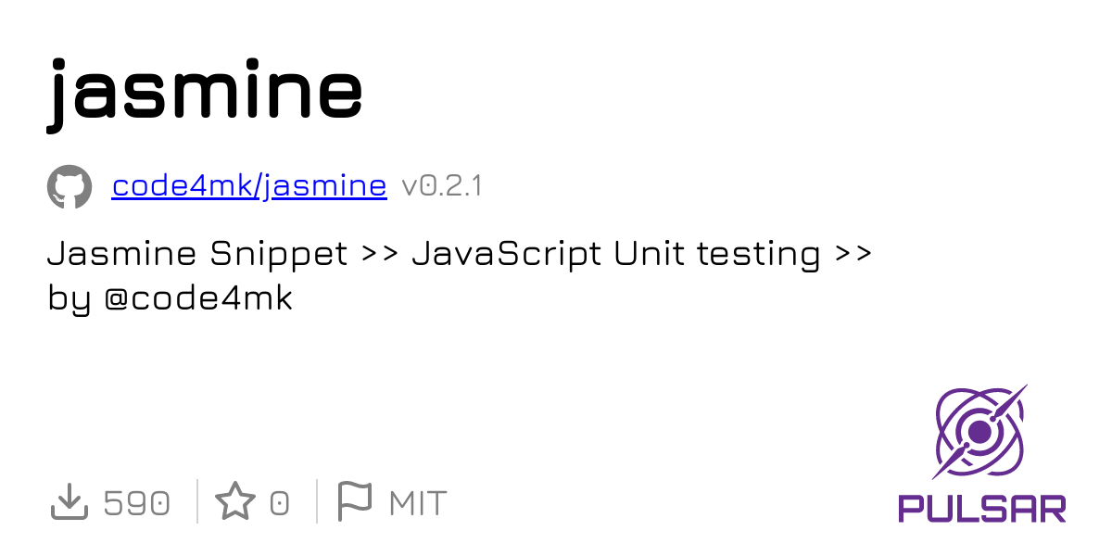Select the star count of 0
Screen dimensions: 1112x556
point(279,503)
